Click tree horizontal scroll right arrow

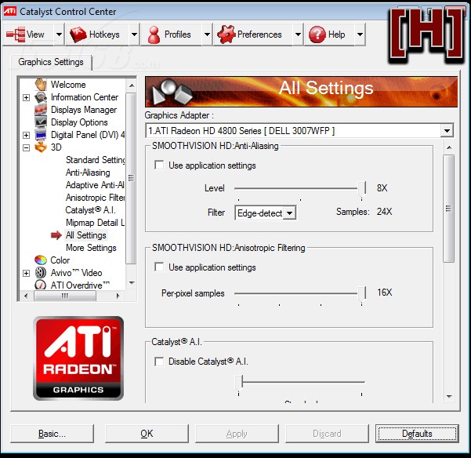118,296
